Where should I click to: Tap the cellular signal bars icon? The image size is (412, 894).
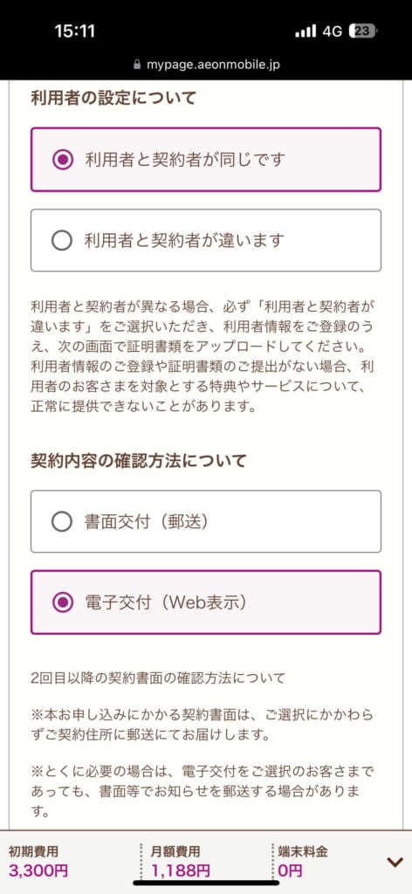point(306,31)
